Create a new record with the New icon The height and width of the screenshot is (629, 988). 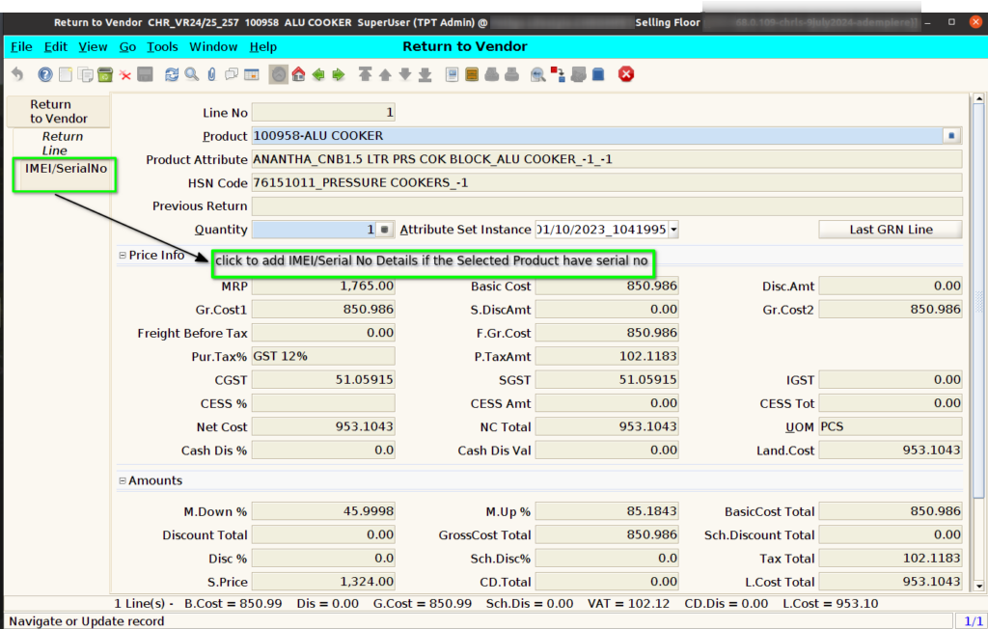pos(65,74)
